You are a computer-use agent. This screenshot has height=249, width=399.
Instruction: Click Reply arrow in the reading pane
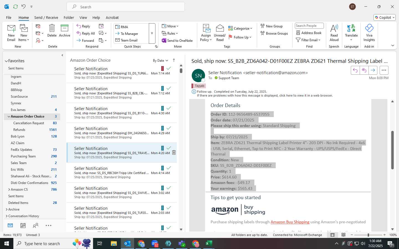click(355, 70)
